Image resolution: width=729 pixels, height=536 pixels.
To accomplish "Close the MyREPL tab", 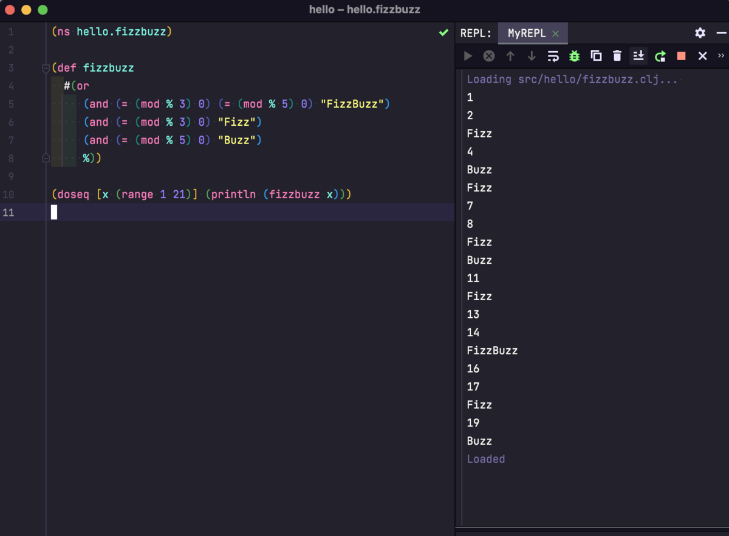I will point(555,34).
